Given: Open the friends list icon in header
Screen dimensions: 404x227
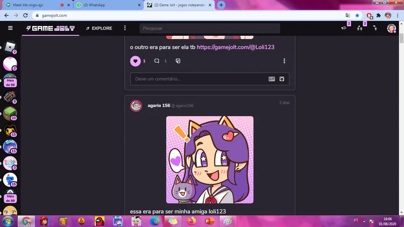Looking at the screenshot, I should (x=375, y=28).
